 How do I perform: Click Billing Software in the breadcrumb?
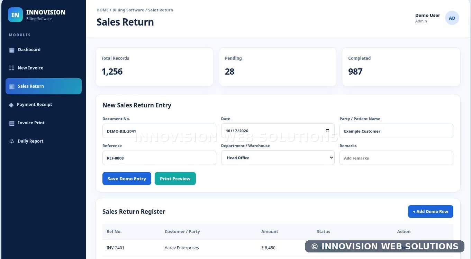point(128,10)
